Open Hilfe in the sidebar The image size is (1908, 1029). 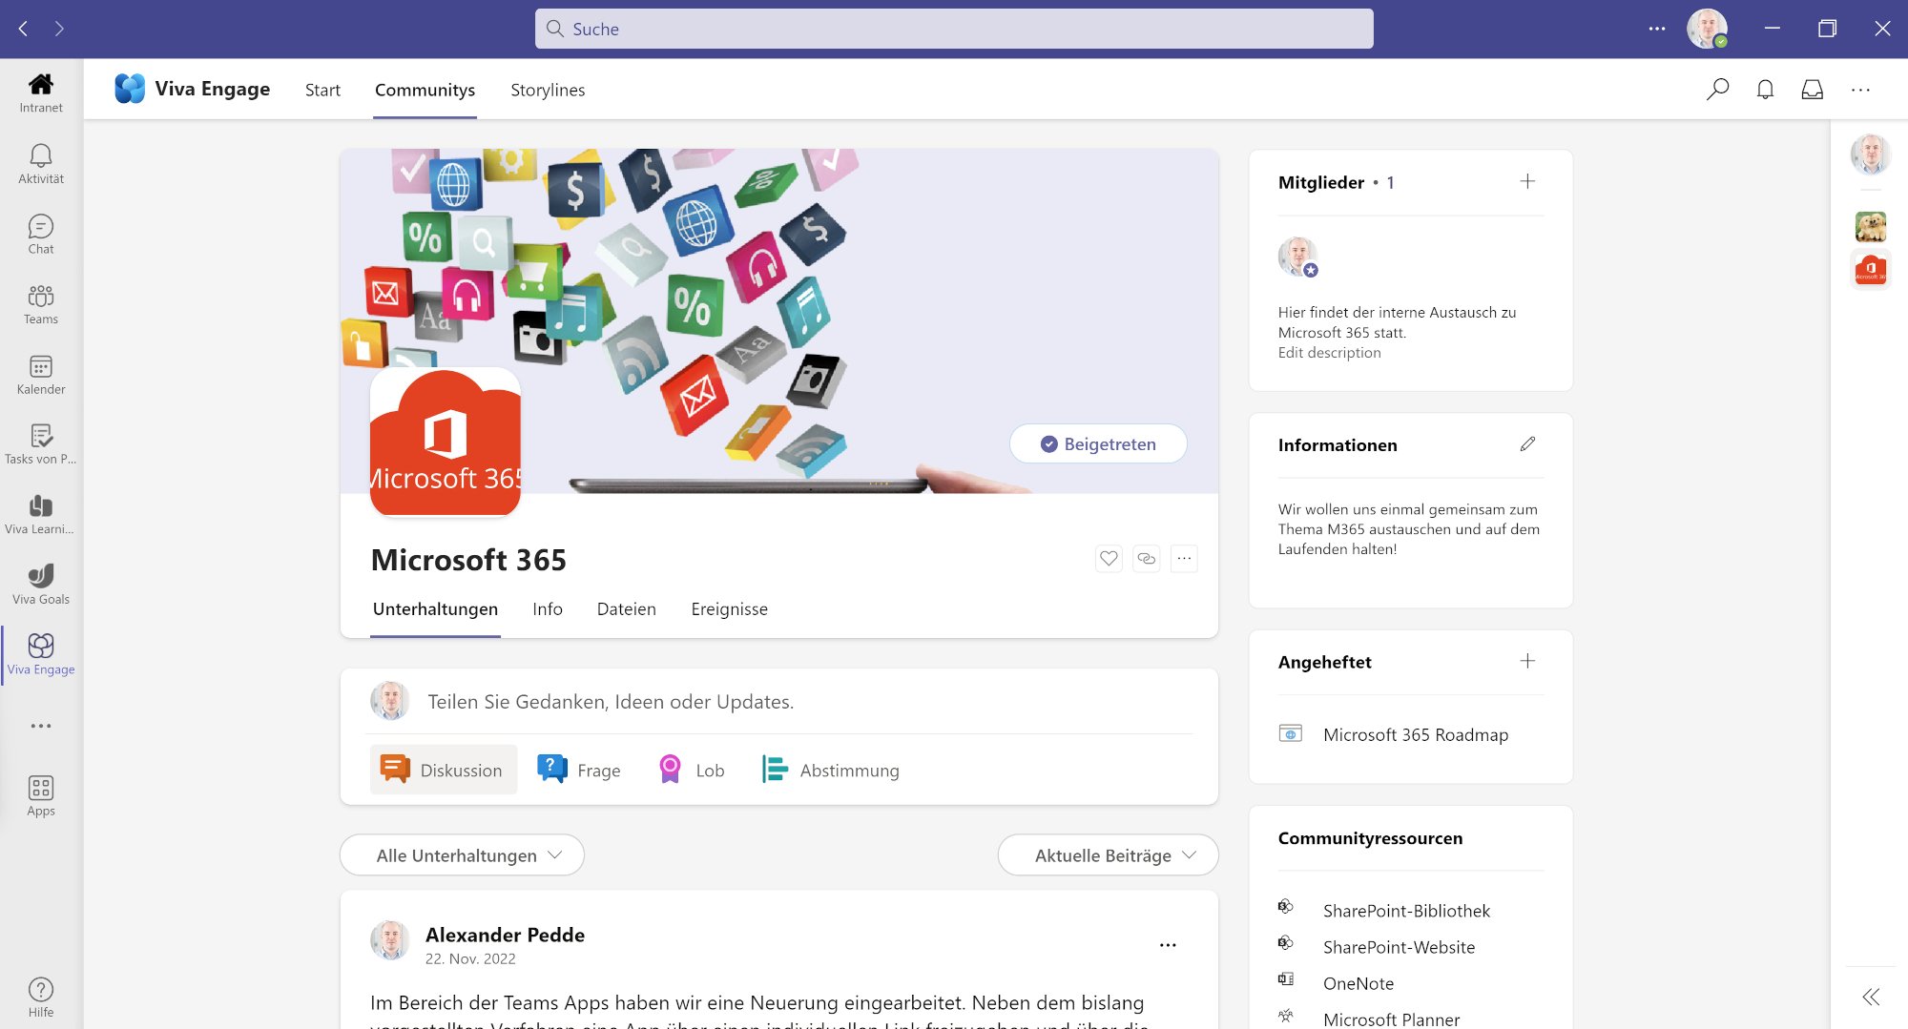click(x=41, y=998)
